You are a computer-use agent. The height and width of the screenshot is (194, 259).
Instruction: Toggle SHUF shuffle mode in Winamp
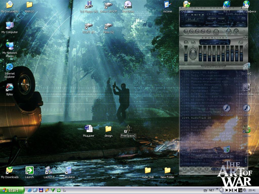point(229,32)
